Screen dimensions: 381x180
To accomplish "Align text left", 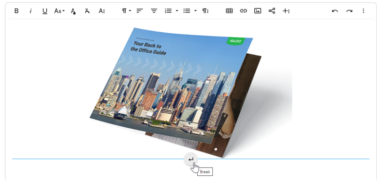I will tap(140, 11).
